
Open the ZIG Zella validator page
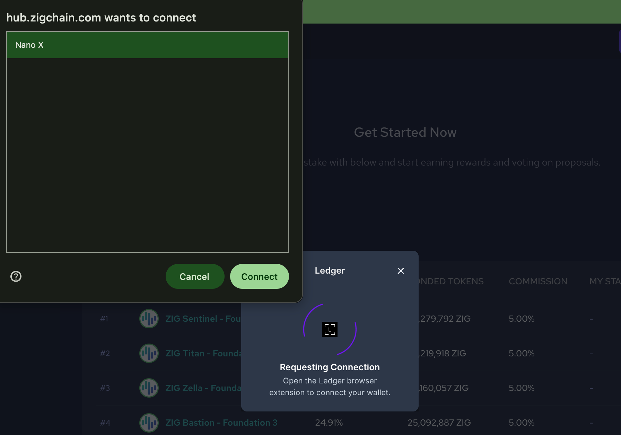point(203,388)
